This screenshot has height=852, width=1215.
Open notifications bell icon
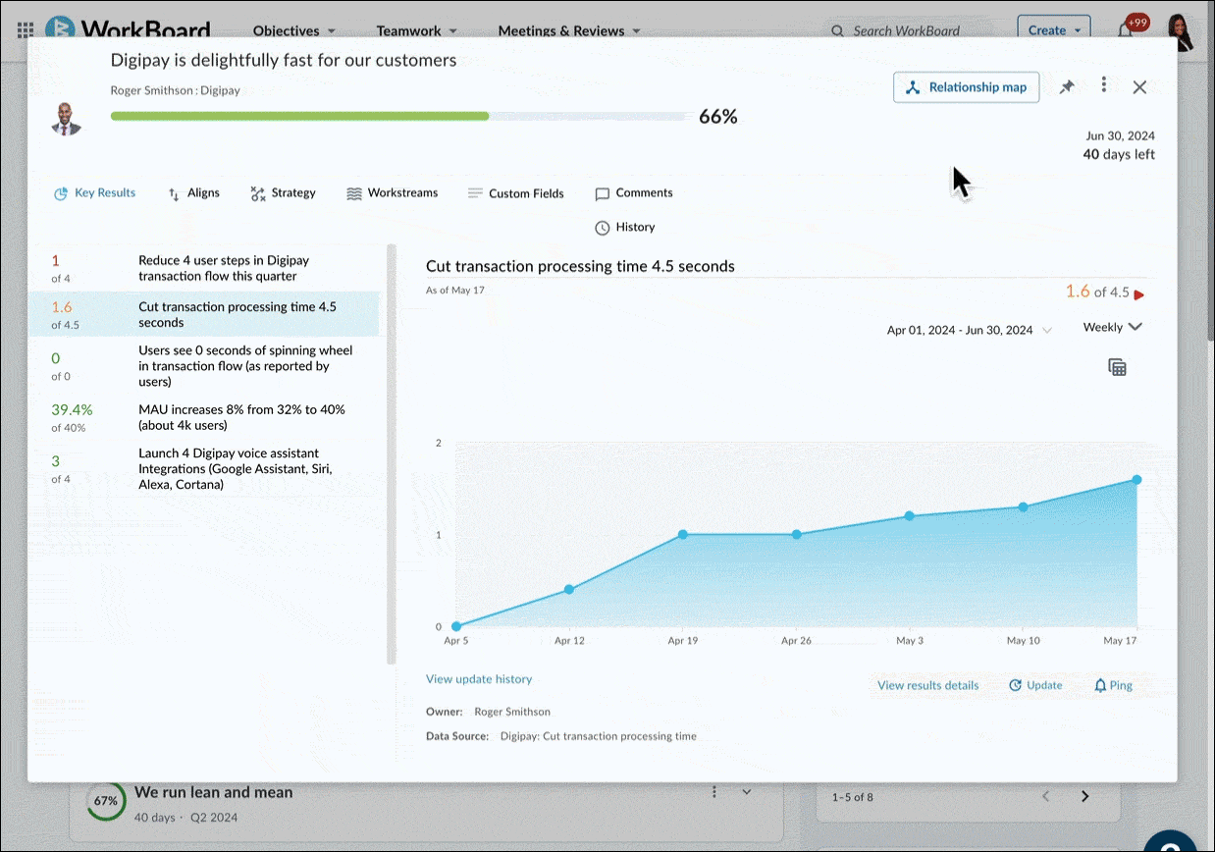[1126, 30]
